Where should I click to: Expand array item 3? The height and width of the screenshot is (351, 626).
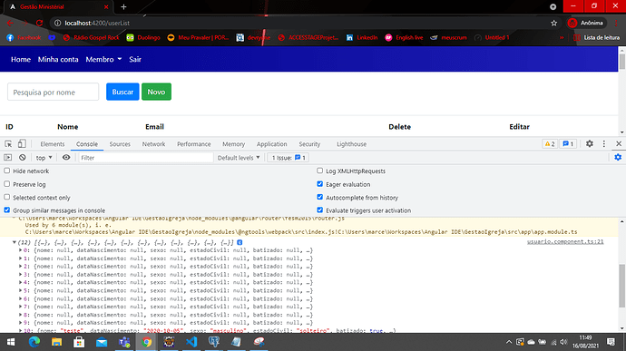(21, 274)
